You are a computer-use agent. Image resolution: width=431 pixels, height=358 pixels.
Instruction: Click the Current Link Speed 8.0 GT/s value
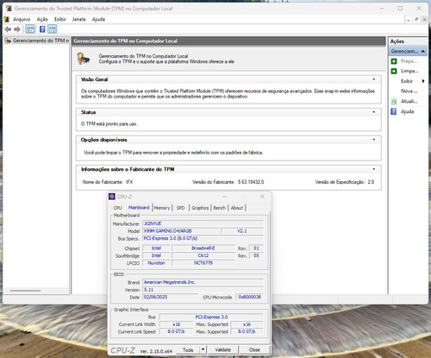tap(176, 331)
